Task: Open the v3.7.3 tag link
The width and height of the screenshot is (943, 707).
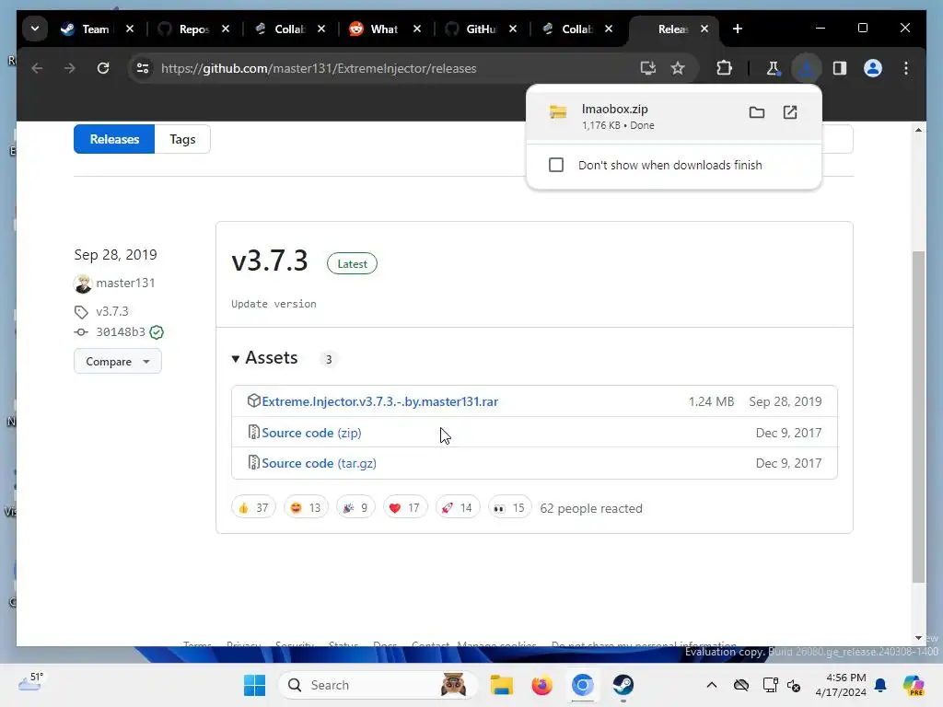Action: 111,311
